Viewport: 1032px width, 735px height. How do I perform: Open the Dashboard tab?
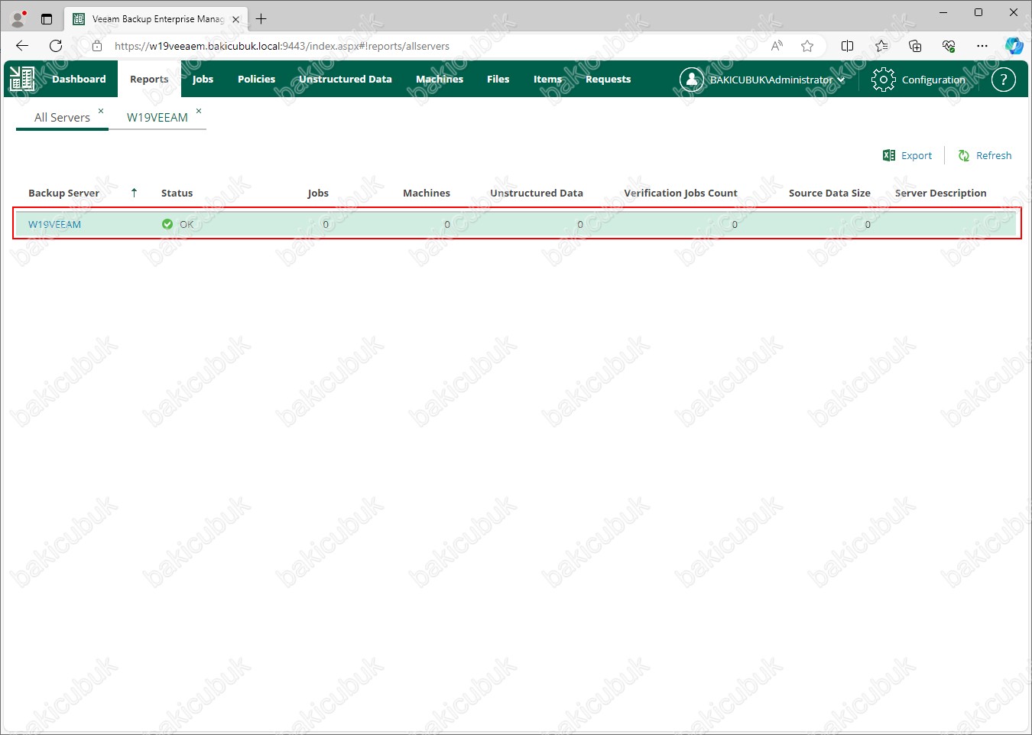[79, 79]
